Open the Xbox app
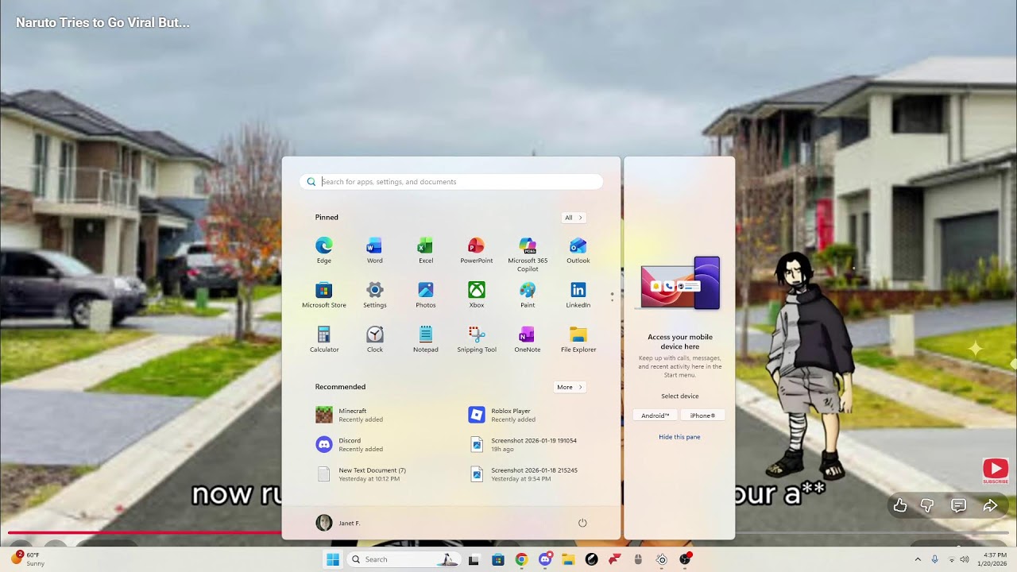The height and width of the screenshot is (572, 1017). click(477, 295)
